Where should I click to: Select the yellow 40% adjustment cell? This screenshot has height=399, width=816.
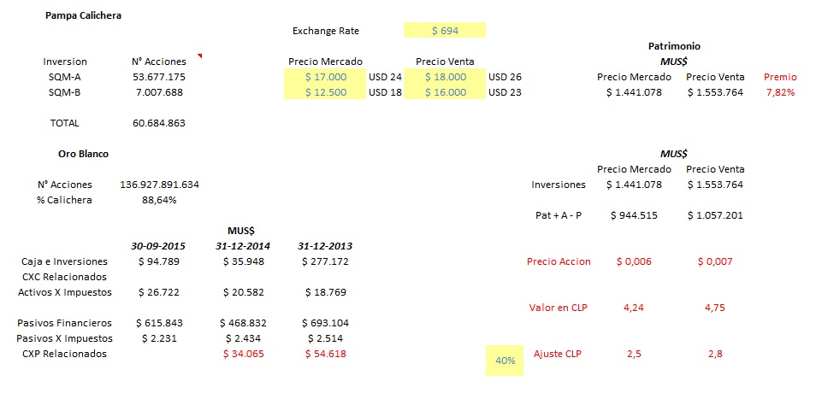click(505, 360)
